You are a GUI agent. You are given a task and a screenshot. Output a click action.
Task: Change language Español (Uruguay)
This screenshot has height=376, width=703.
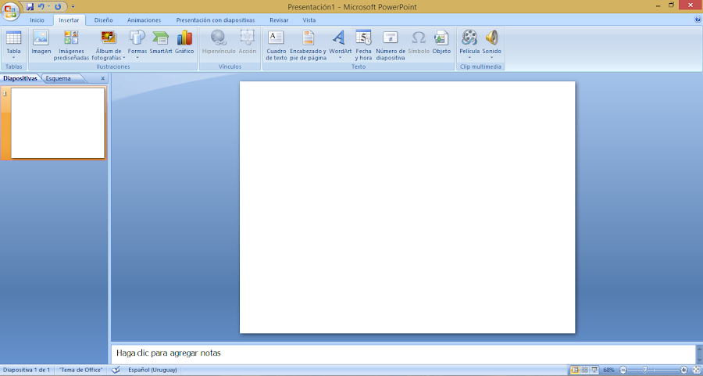pos(152,371)
